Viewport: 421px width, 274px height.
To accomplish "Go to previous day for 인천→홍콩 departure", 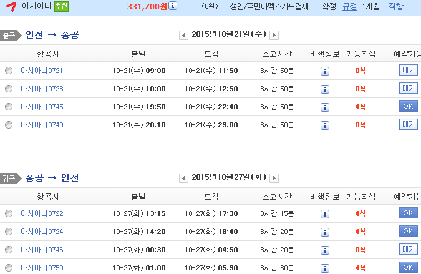I will click(x=183, y=35).
